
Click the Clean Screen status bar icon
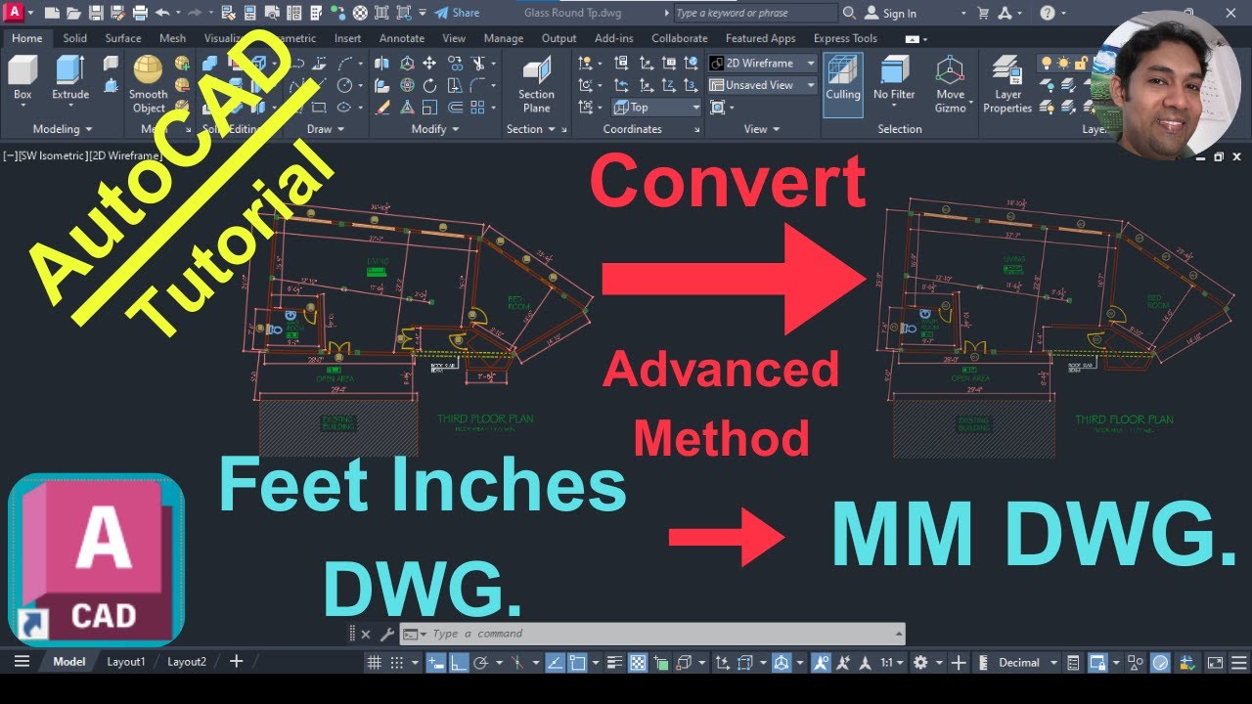point(1215,662)
